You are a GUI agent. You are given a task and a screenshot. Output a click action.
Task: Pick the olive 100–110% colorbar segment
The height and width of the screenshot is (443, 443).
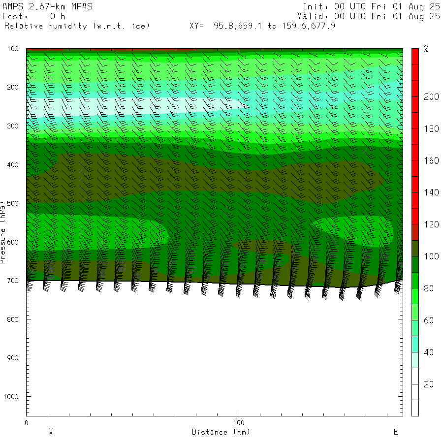pos(415,249)
